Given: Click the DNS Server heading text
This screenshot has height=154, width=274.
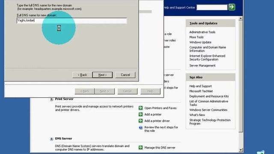Looking at the screenshot, I should coord(63,139).
